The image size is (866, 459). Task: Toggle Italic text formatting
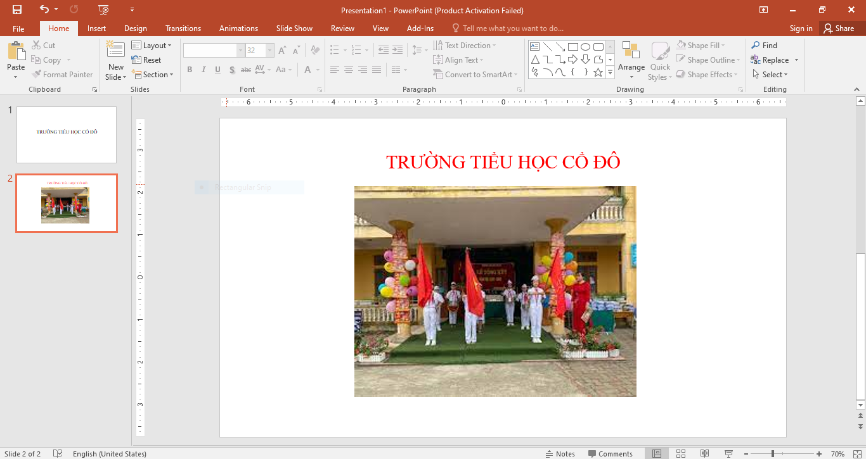204,70
